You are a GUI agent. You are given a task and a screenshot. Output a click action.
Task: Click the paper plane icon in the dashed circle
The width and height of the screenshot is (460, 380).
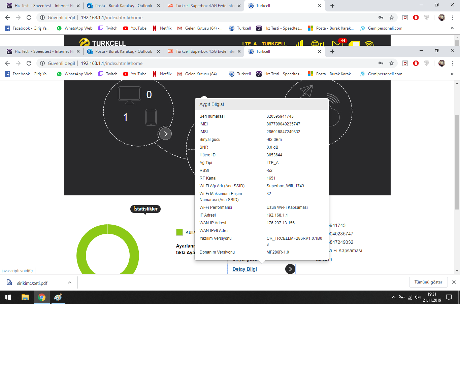tap(306, 91)
